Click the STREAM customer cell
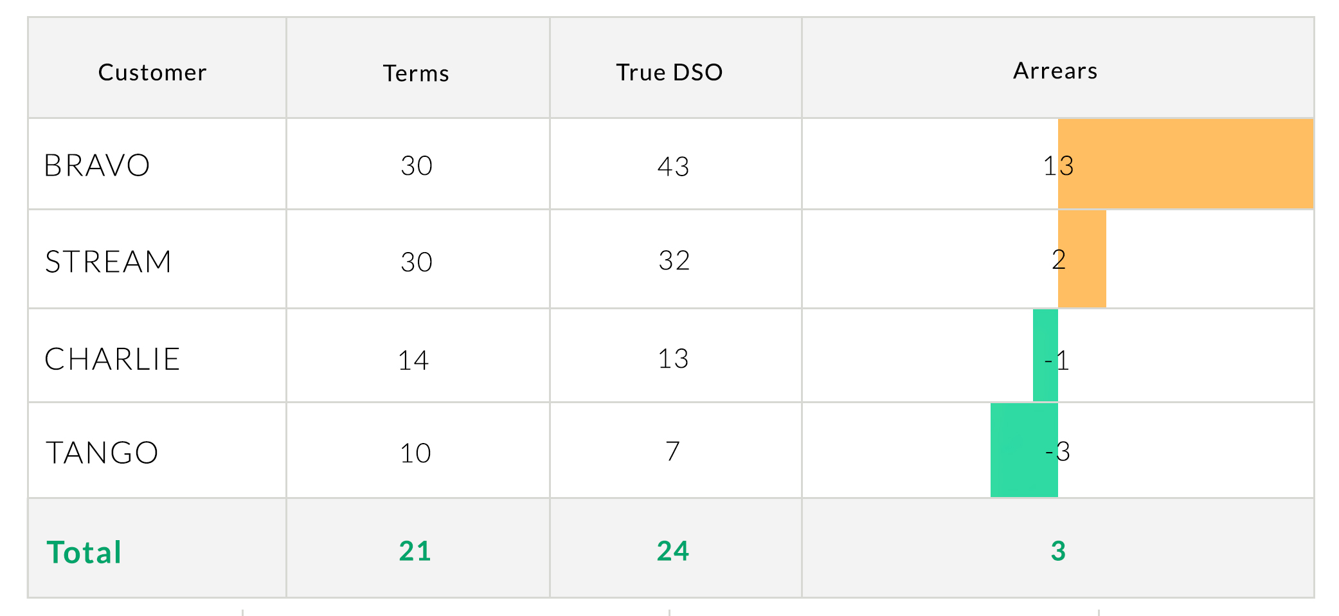This screenshot has height=616, width=1339. click(x=108, y=262)
